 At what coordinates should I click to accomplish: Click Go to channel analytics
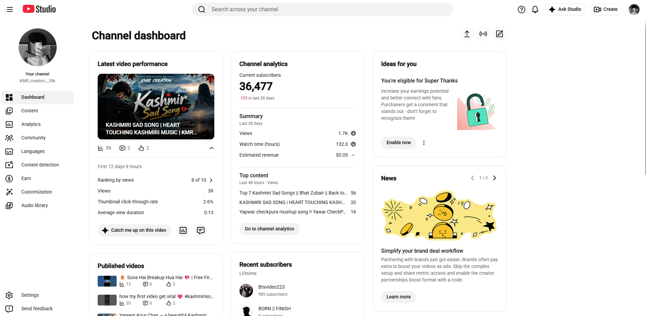[270, 229]
